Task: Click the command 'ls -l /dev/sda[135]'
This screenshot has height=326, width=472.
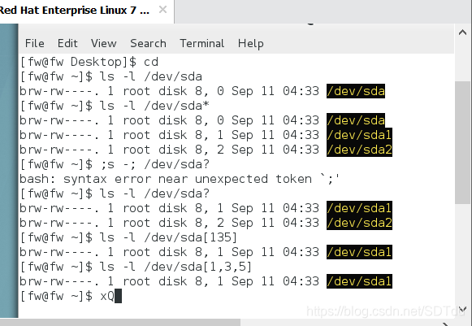Action: pos(169,237)
